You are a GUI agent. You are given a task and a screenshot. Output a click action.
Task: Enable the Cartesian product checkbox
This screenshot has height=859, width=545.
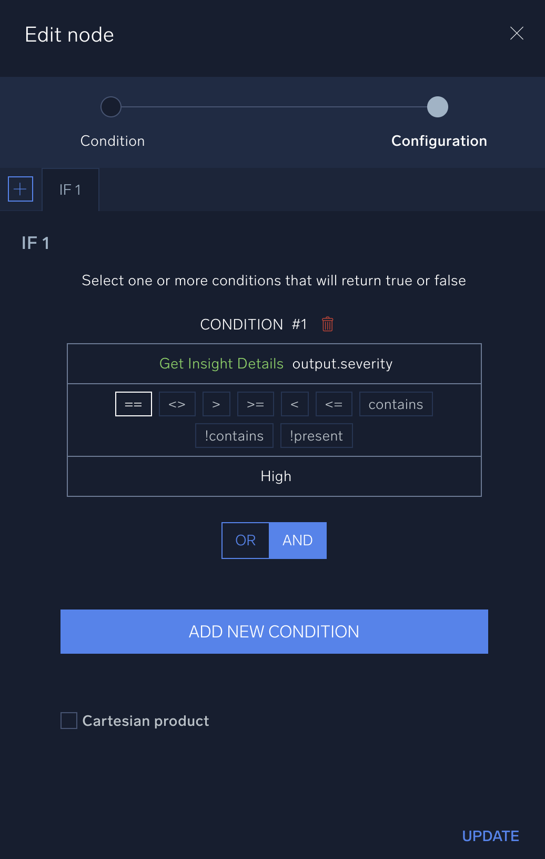(x=68, y=721)
